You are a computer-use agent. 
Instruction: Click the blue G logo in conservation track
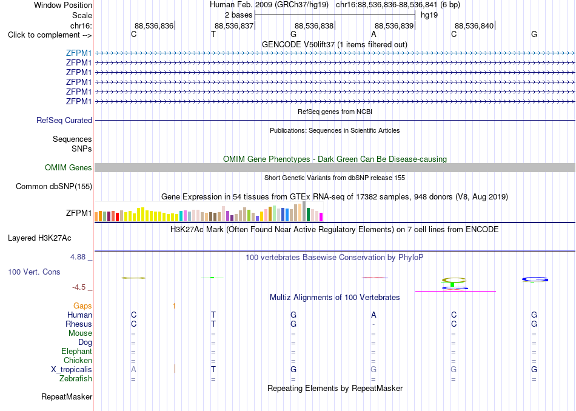pyautogui.click(x=535, y=280)
